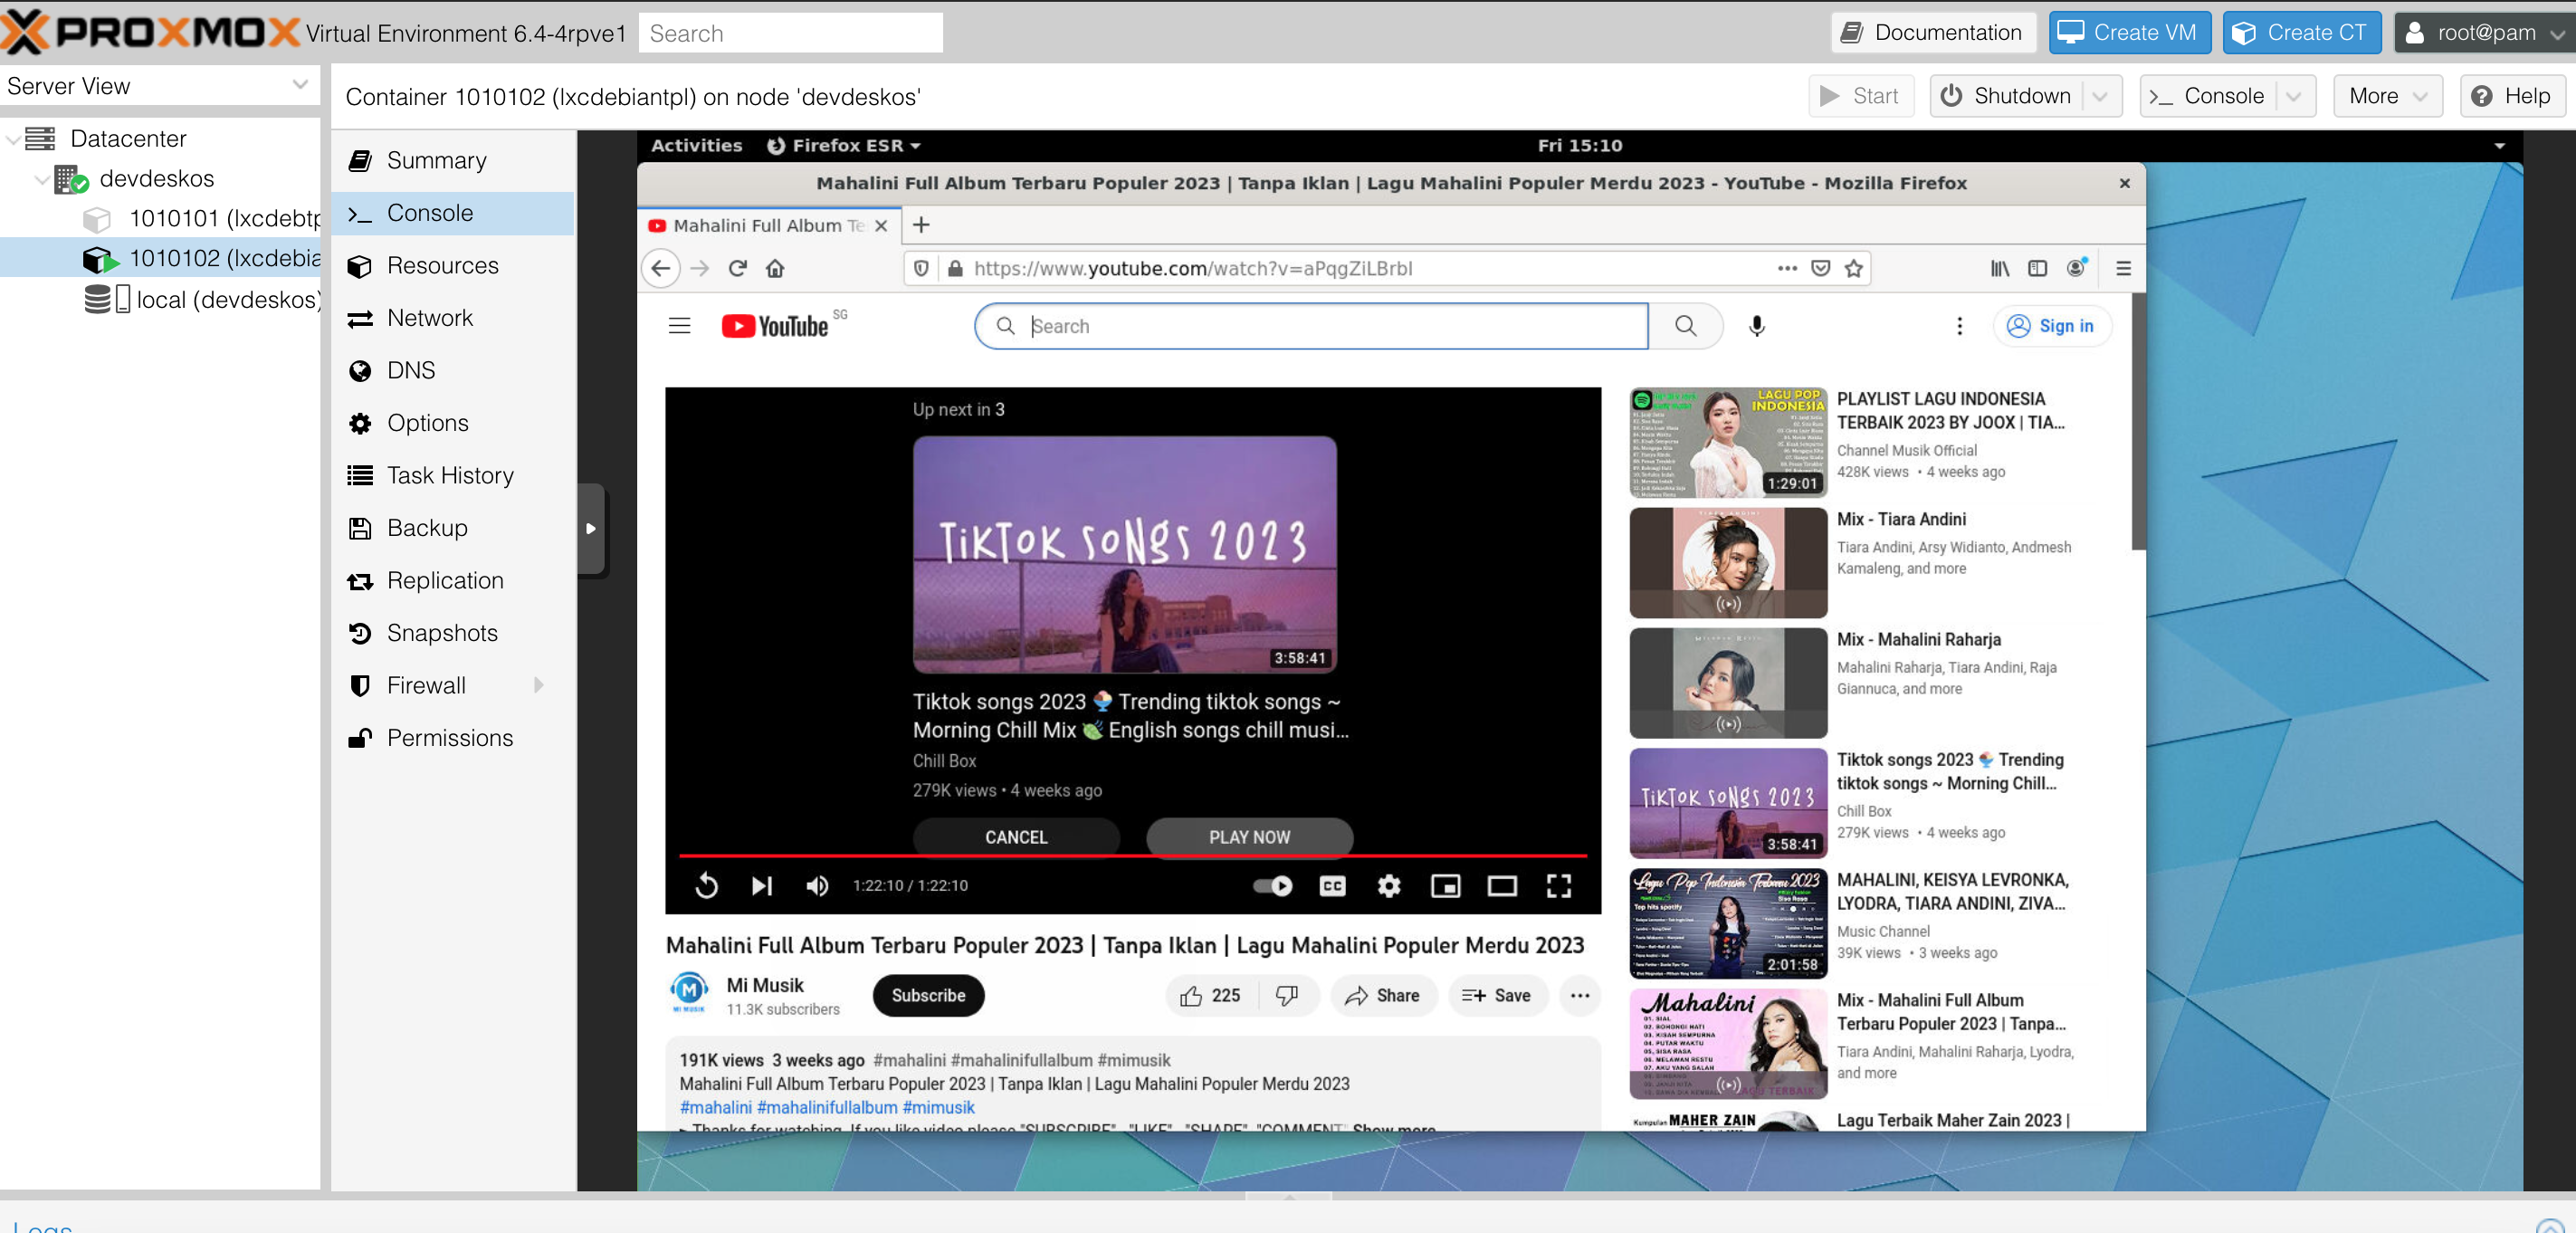Image resolution: width=2576 pixels, height=1233 pixels.
Task: Click the Firefox back arrow button
Action: (x=660, y=268)
